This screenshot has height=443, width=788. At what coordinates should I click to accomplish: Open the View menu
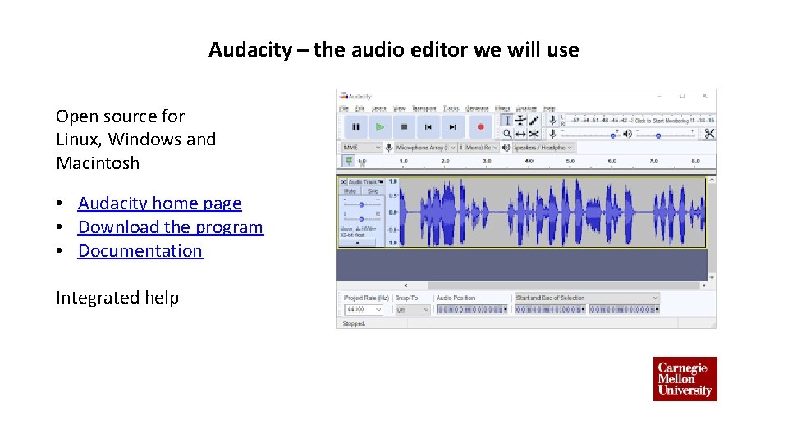pyautogui.click(x=399, y=108)
